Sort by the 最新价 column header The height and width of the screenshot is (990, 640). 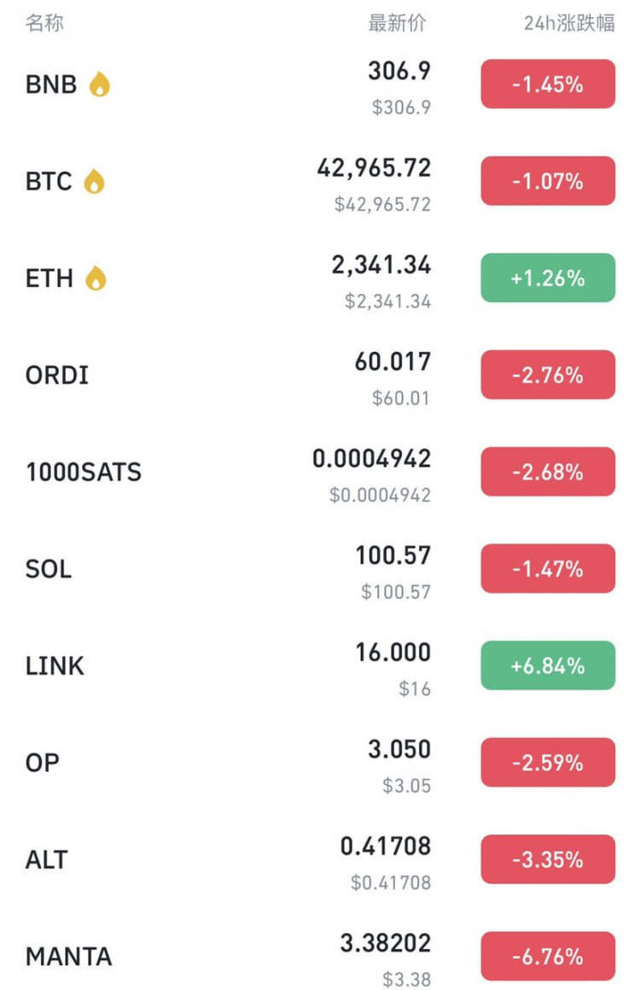tap(398, 23)
